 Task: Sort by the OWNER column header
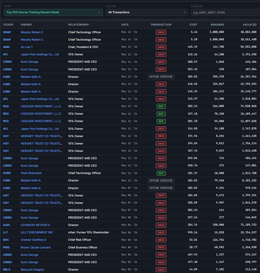pyautogui.click(x=26, y=25)
